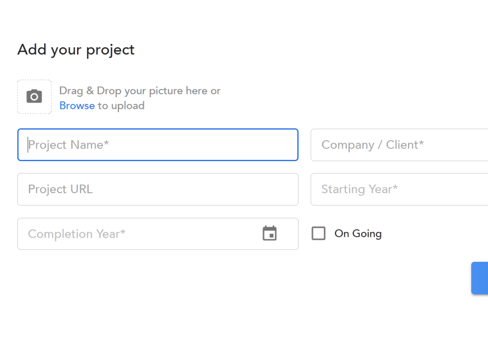Click the Company / Client* placeholder text
Image resolution: width=488 pixels, height=337 pixels.
click(x=373, y=145)
